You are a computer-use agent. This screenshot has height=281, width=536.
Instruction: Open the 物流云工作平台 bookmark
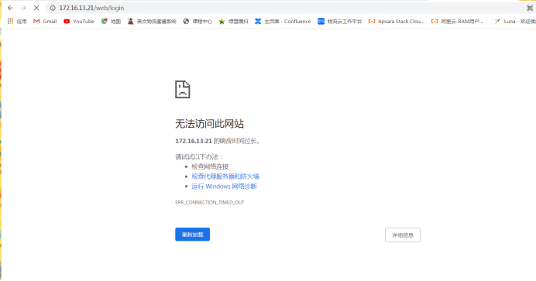point(340,21)
